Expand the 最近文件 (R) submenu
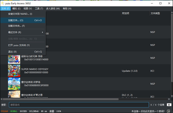The image size is (173, 113). click(x=23, y=32)
